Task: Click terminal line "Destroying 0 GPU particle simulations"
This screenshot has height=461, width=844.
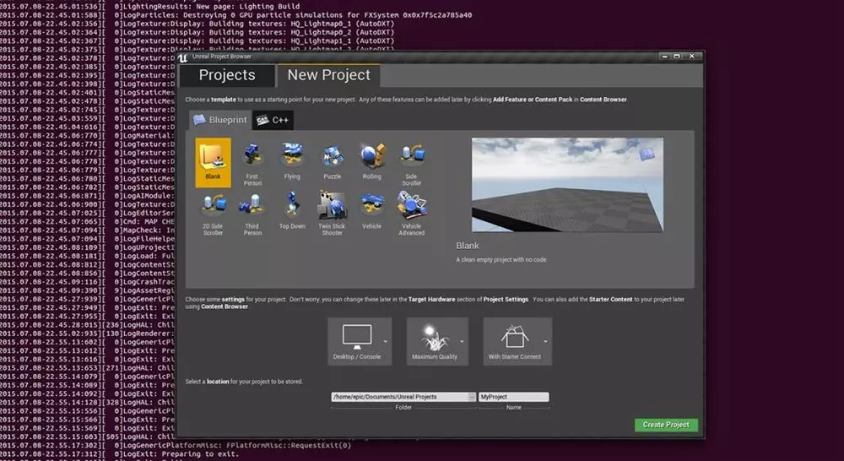Action: (235, 15)
